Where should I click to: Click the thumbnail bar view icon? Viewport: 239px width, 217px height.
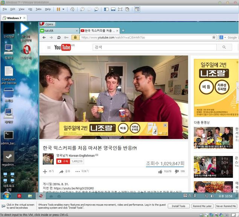(113, 9)
